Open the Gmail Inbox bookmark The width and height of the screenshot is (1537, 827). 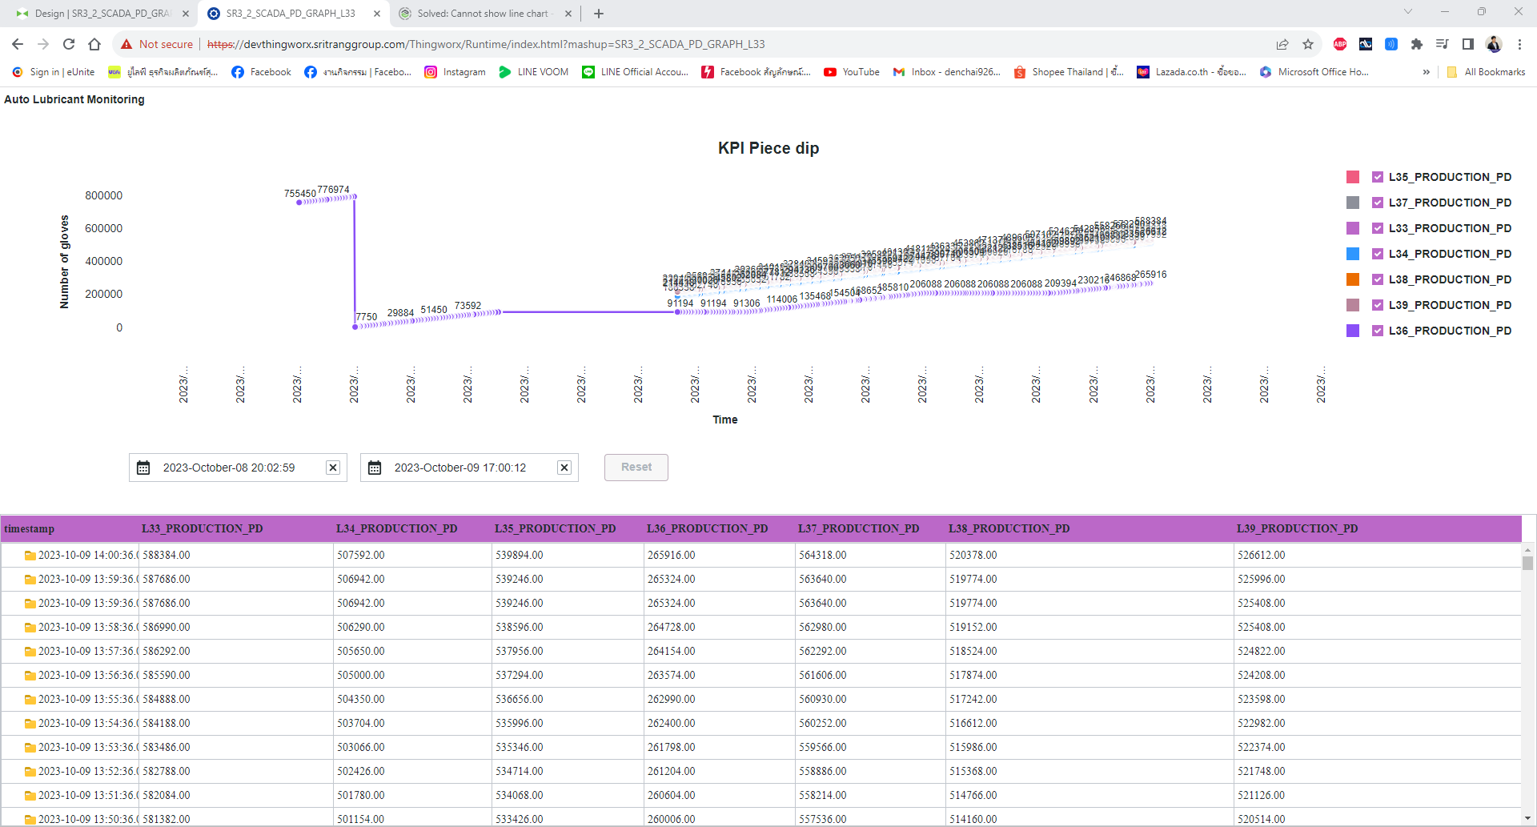coord(947,72)
